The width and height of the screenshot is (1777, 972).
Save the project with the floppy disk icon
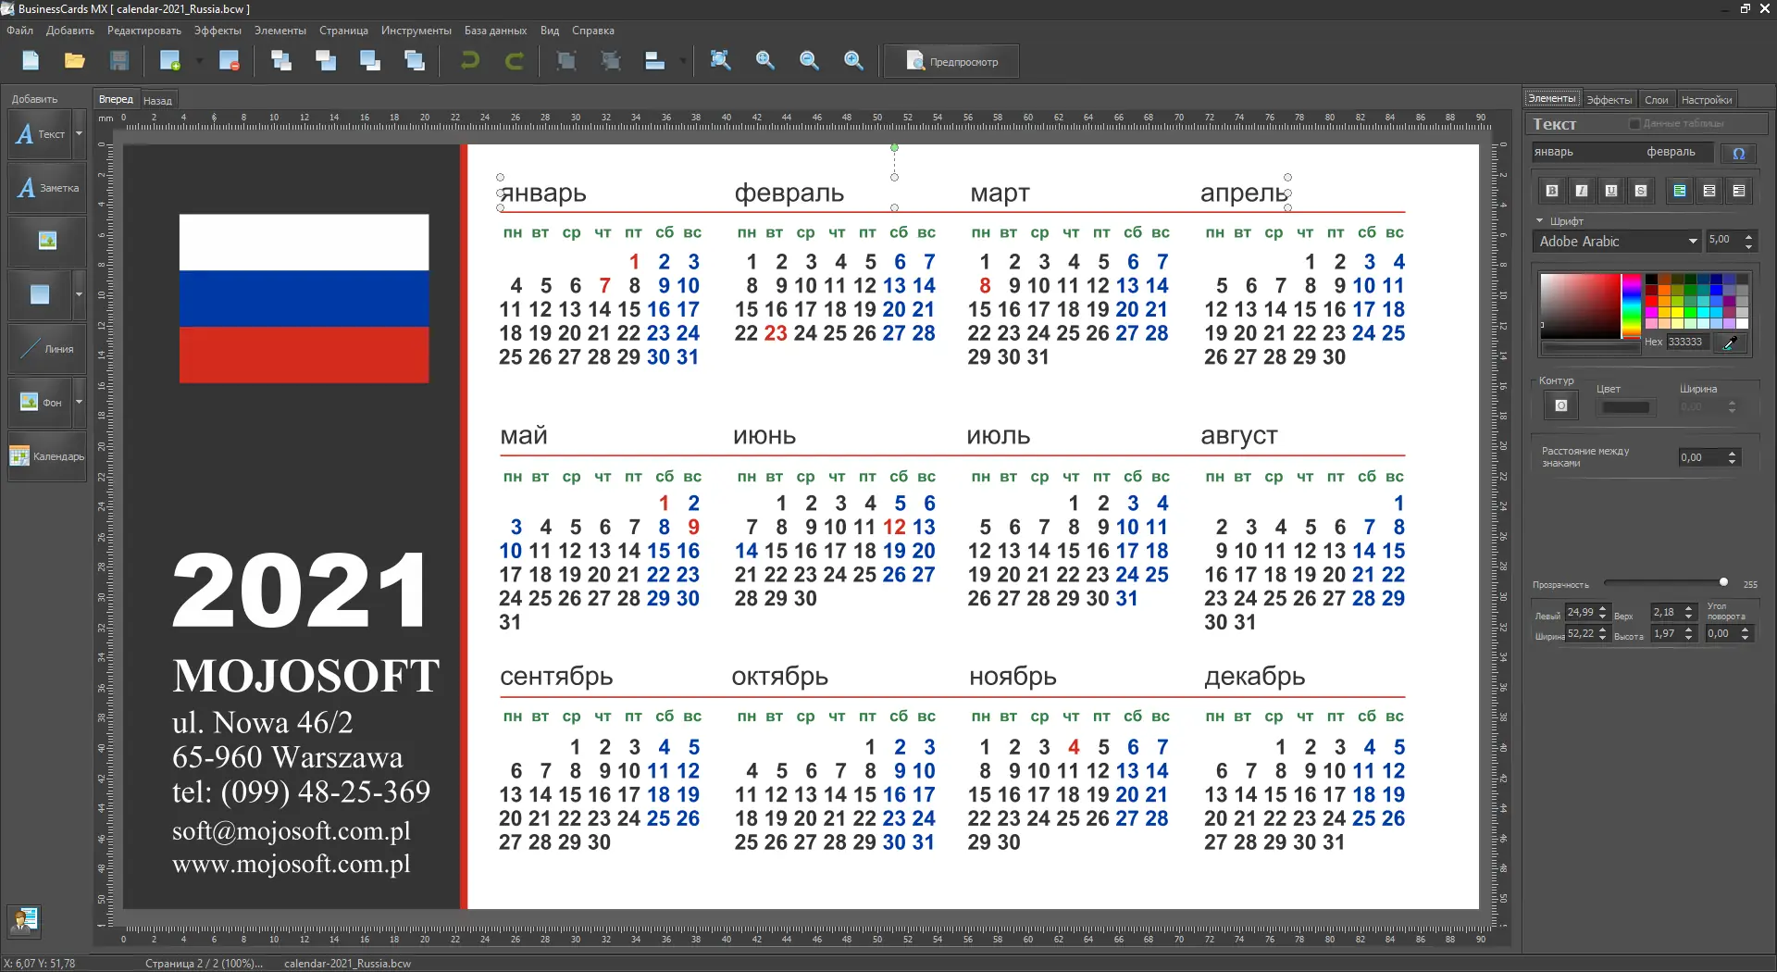tap(119, 61)
